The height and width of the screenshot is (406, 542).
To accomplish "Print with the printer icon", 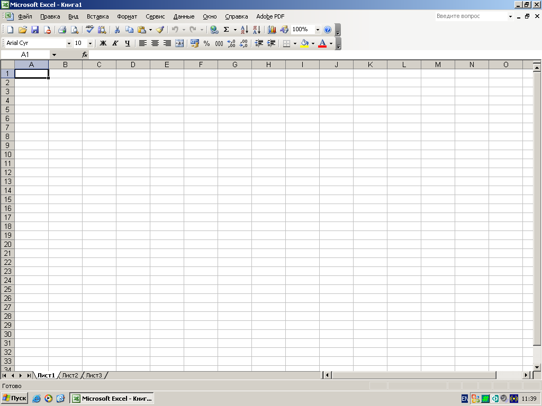I will click(x=62, y=30).
